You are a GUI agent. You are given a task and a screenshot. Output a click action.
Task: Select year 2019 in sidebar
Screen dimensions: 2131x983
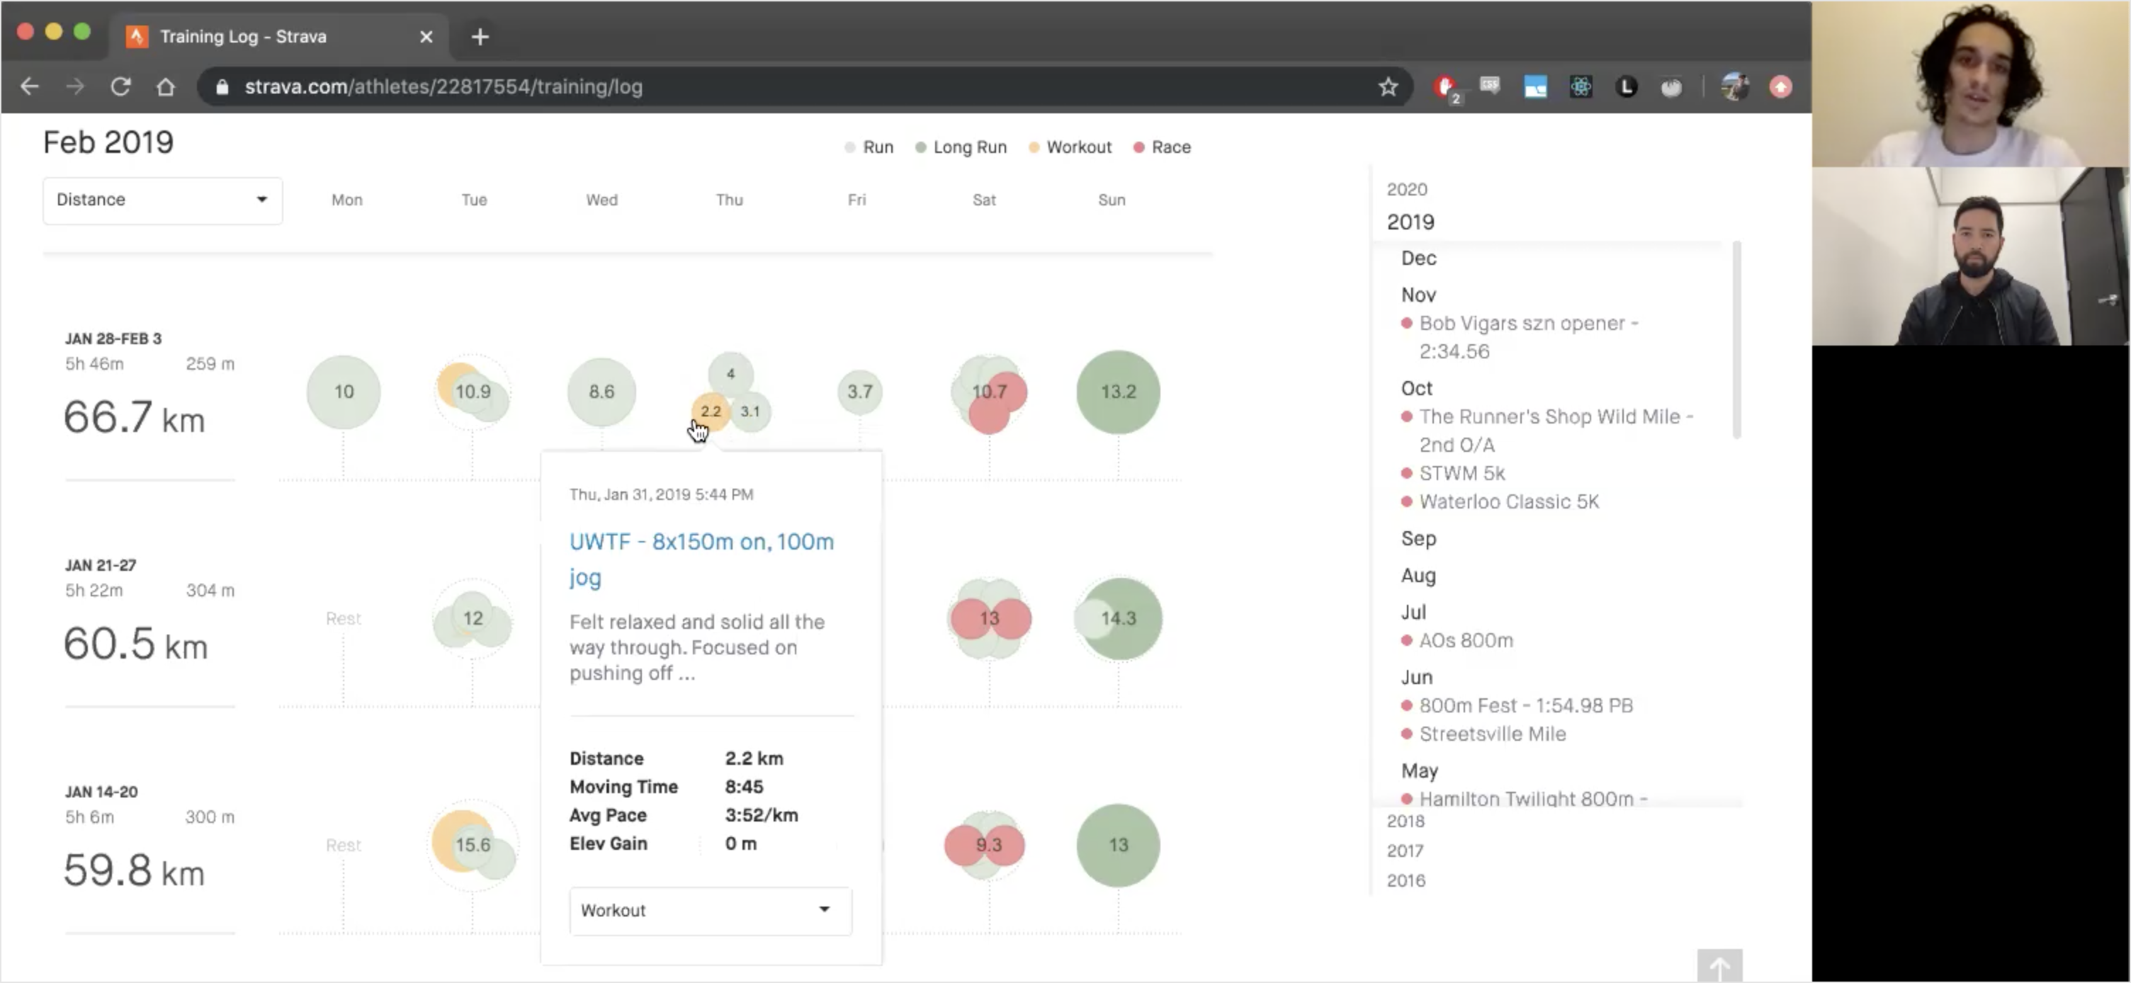pos(1411,222)
